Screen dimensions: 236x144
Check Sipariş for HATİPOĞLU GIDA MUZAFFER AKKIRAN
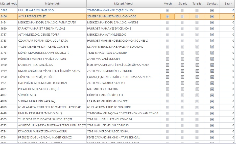pos(182,83)
